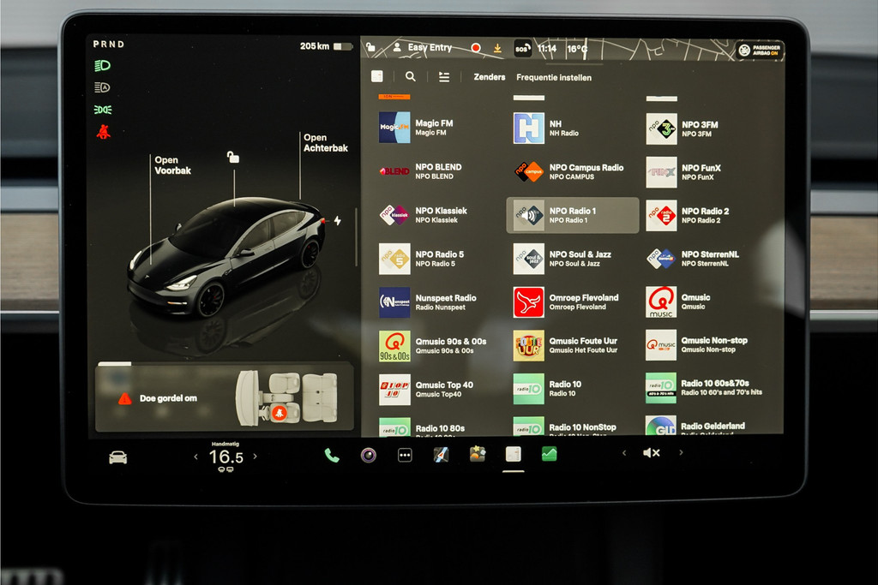Open the Easy Entry driver profile menu
Image resolution: width=878 pixels, height=585 pixels.
pos(422,48)
